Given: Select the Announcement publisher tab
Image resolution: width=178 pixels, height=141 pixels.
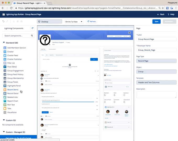Looking at the screenshot, I should 59,55.
